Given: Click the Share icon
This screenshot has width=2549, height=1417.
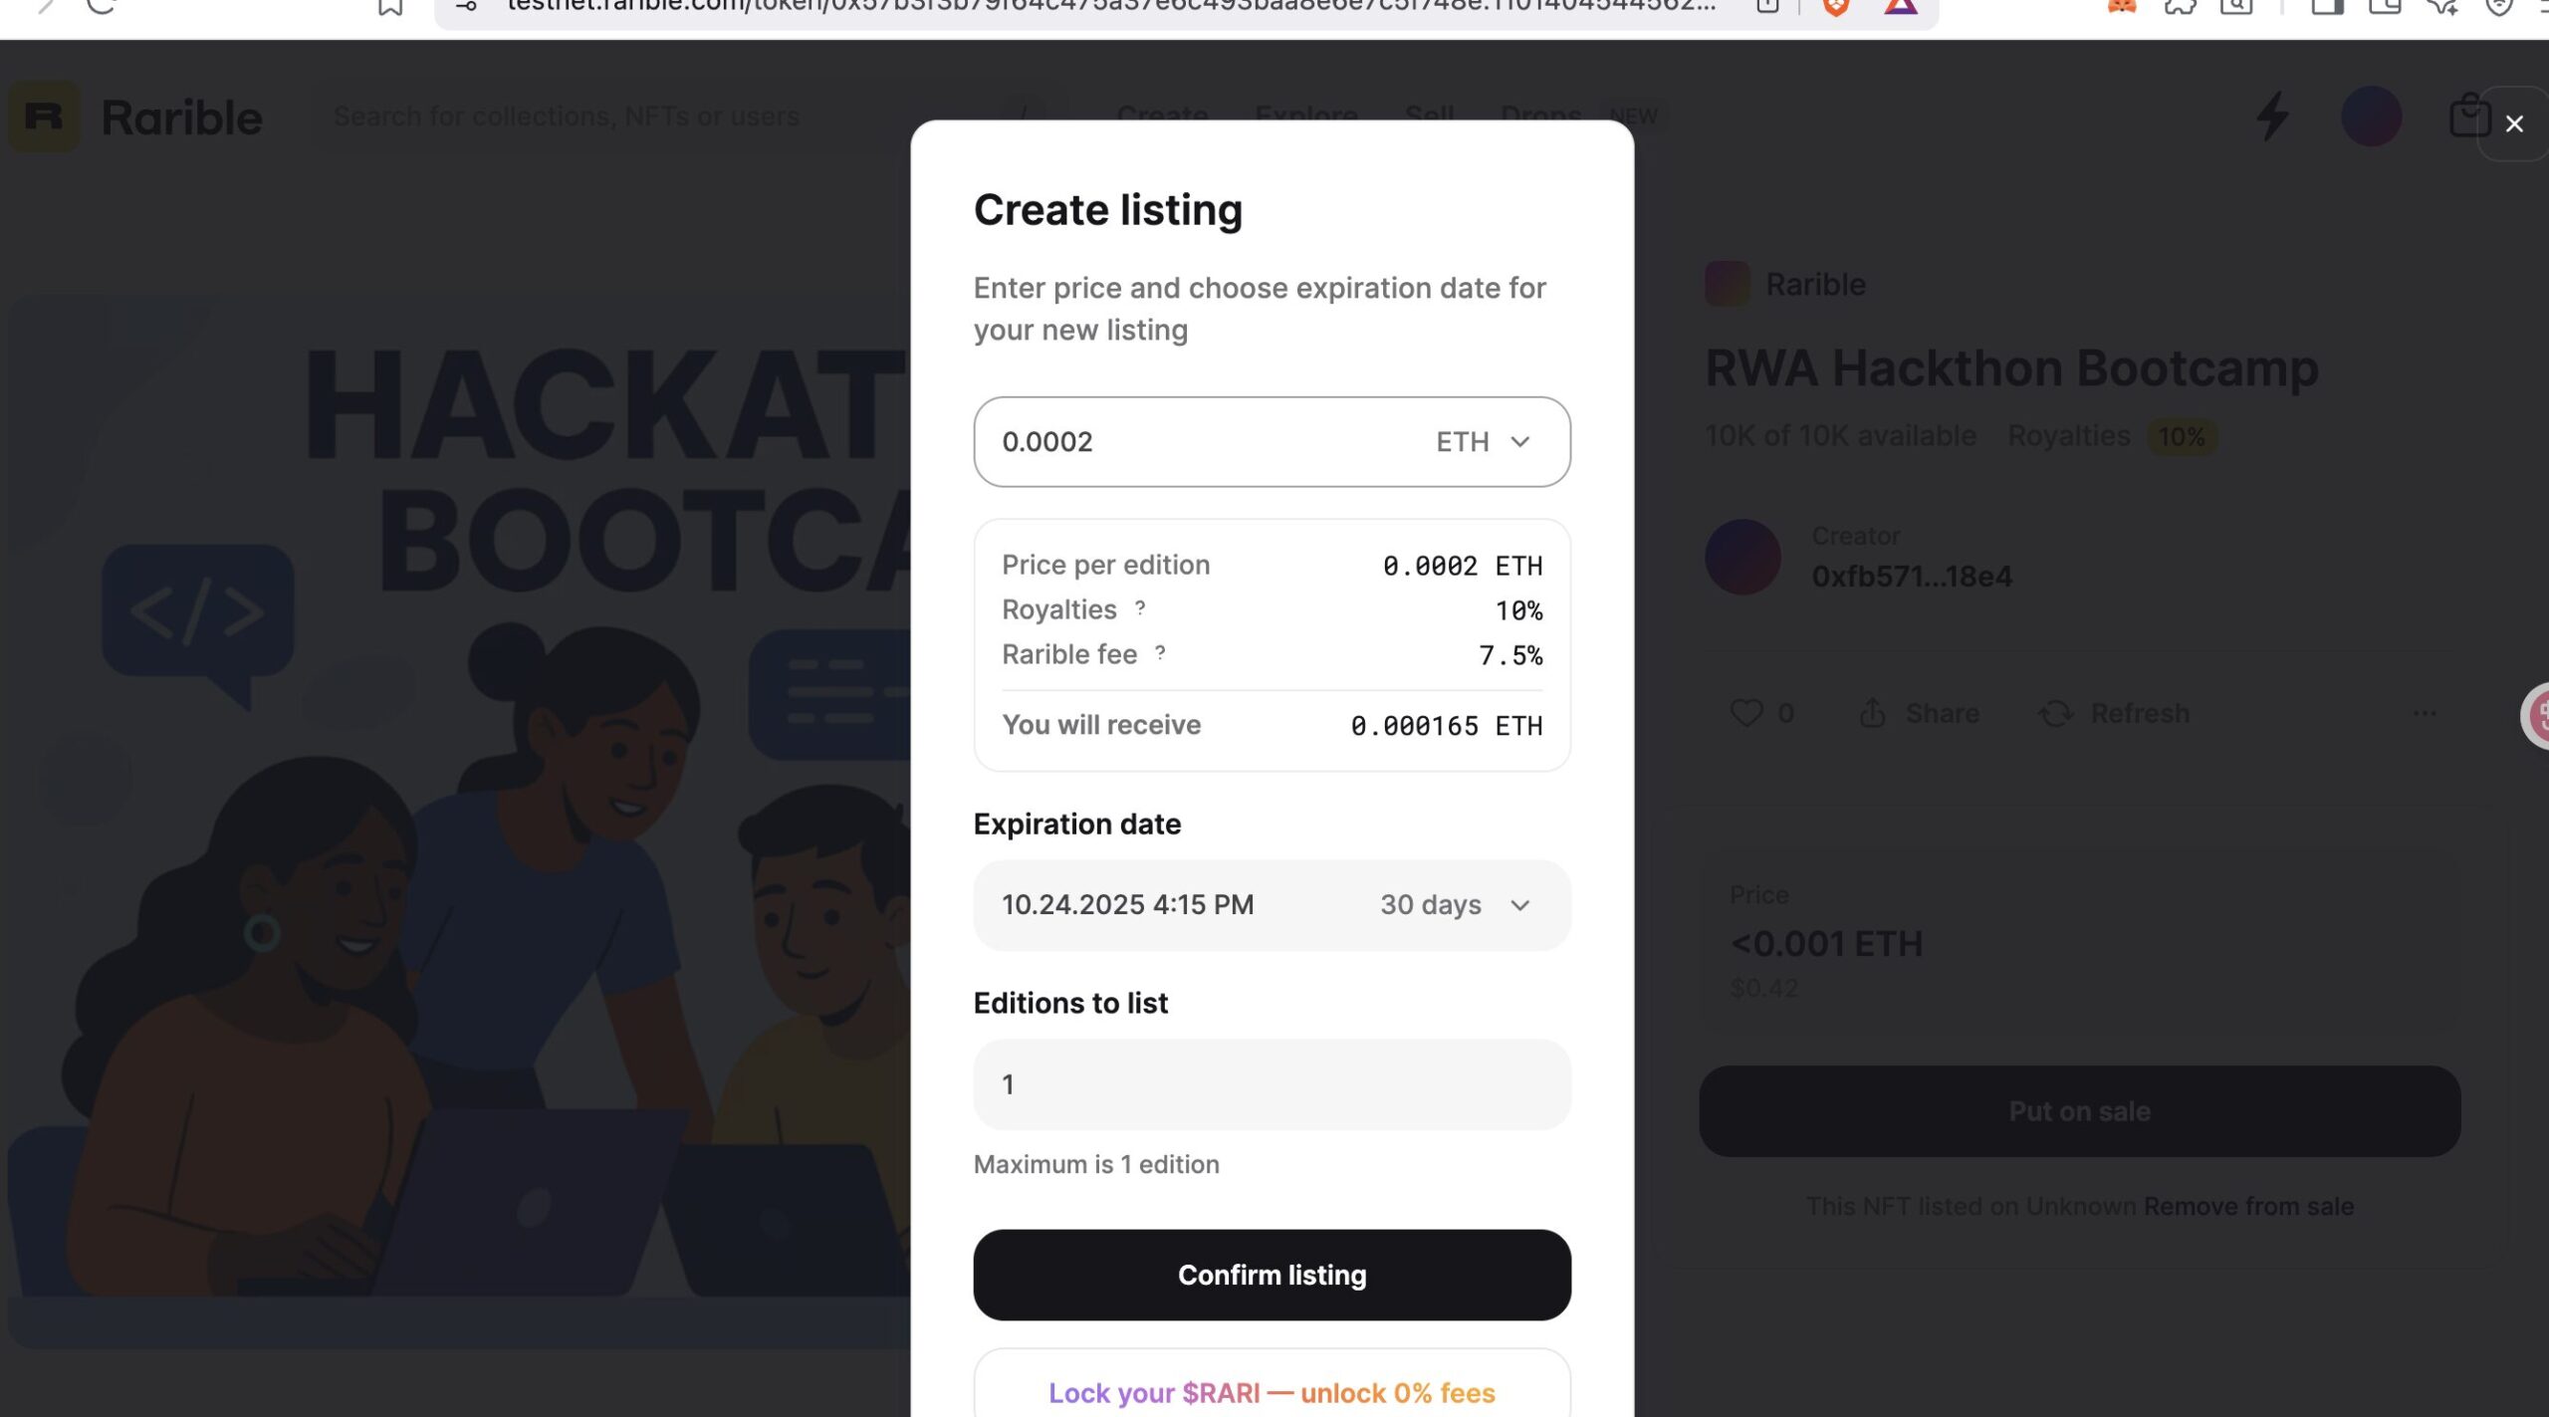Looking at the screenshot, I should click(1872, 713).
